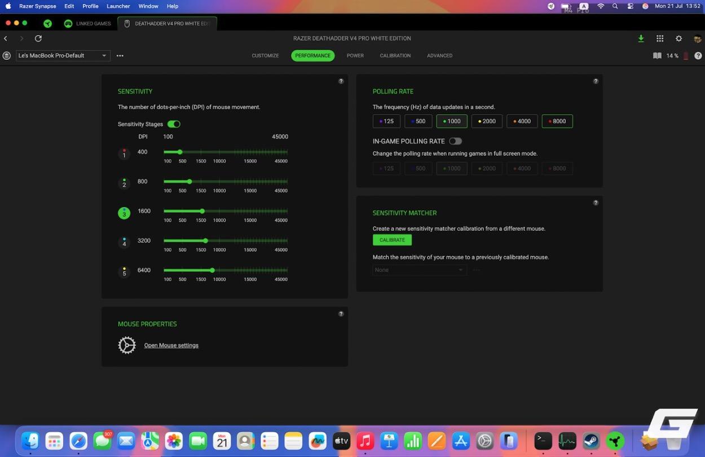Select the Performance tab
Screen dimensions: 705x457
tap(313, 56)
